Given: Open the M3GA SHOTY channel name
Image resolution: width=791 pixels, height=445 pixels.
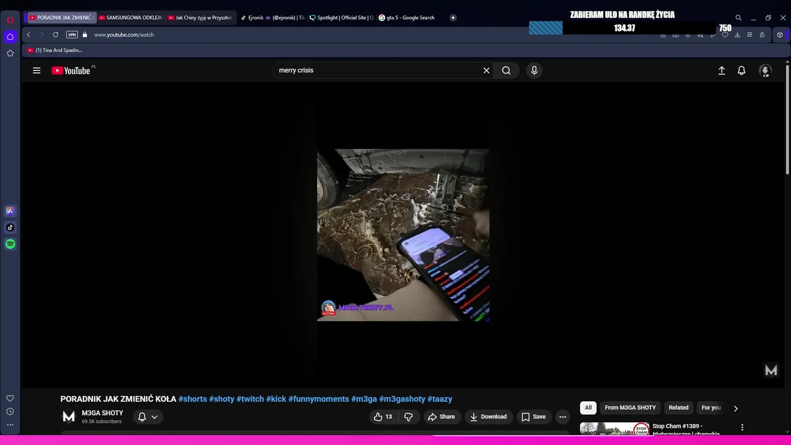Looking at the screenshot, I should pyautogui.click(x=103, y=413).
